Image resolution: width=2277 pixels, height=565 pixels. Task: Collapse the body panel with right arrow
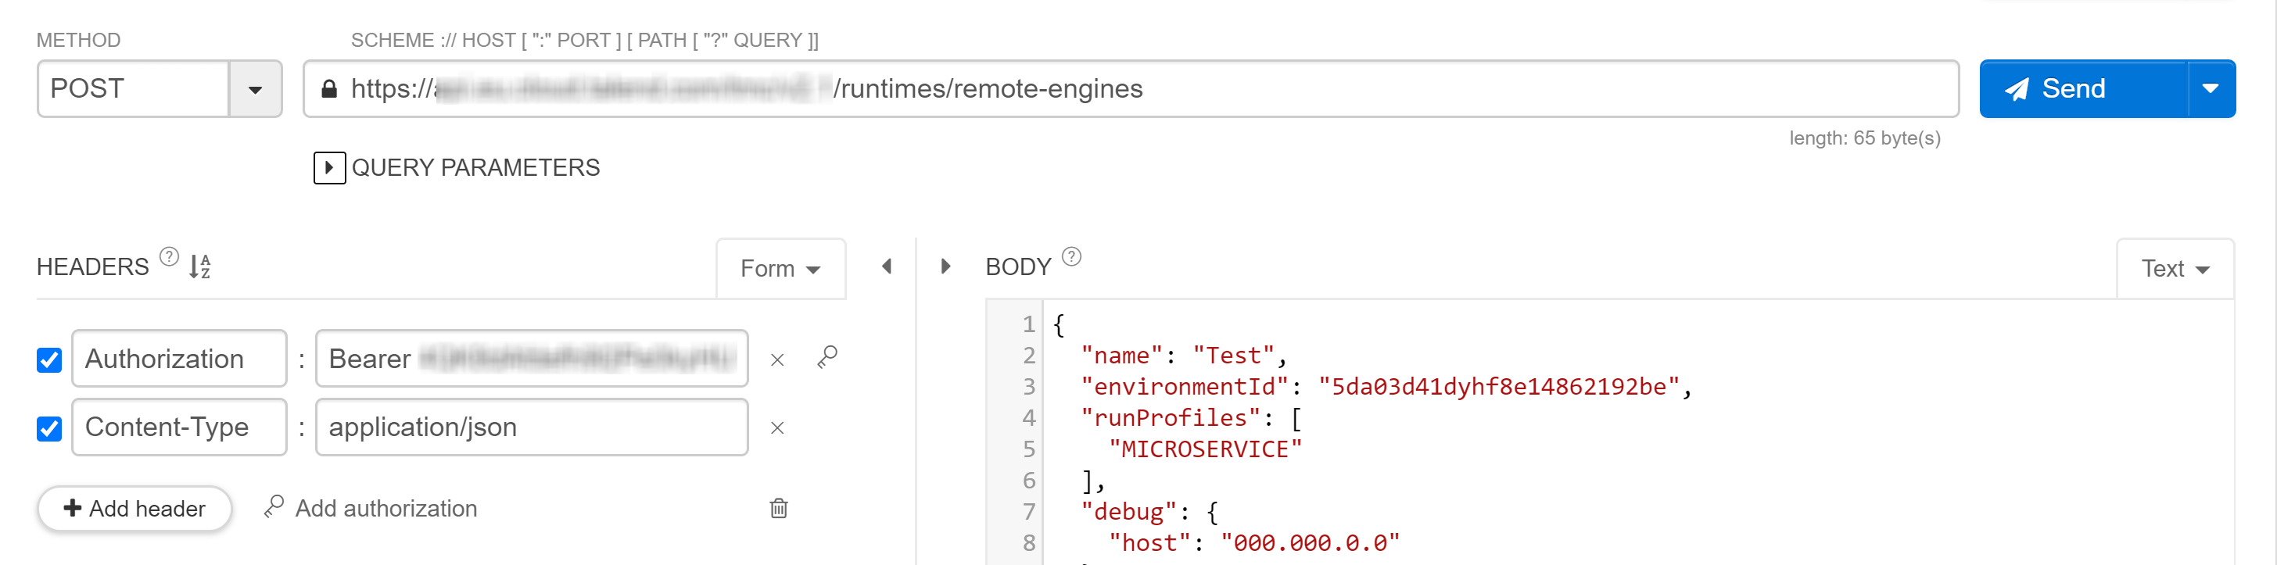pyautogui.click(x=946, y=266)
